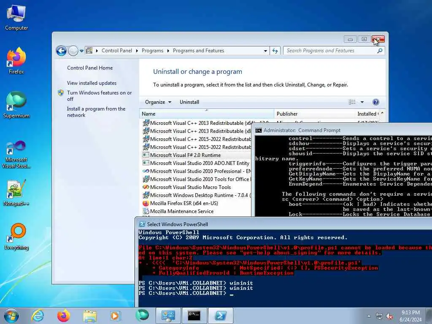Screen dimensions: 432x324
Task: Click the network icon in the system tray
Action: [379, 316]
